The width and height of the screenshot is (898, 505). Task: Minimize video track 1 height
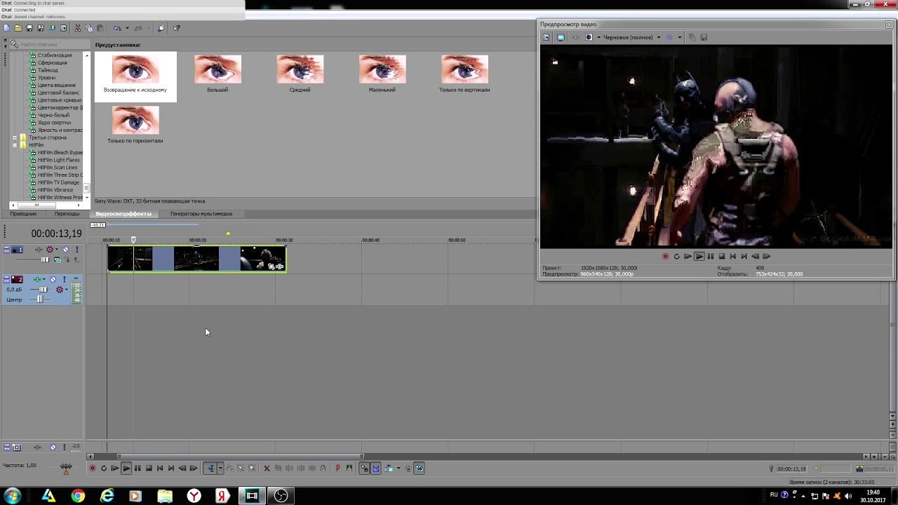[6, 247]
